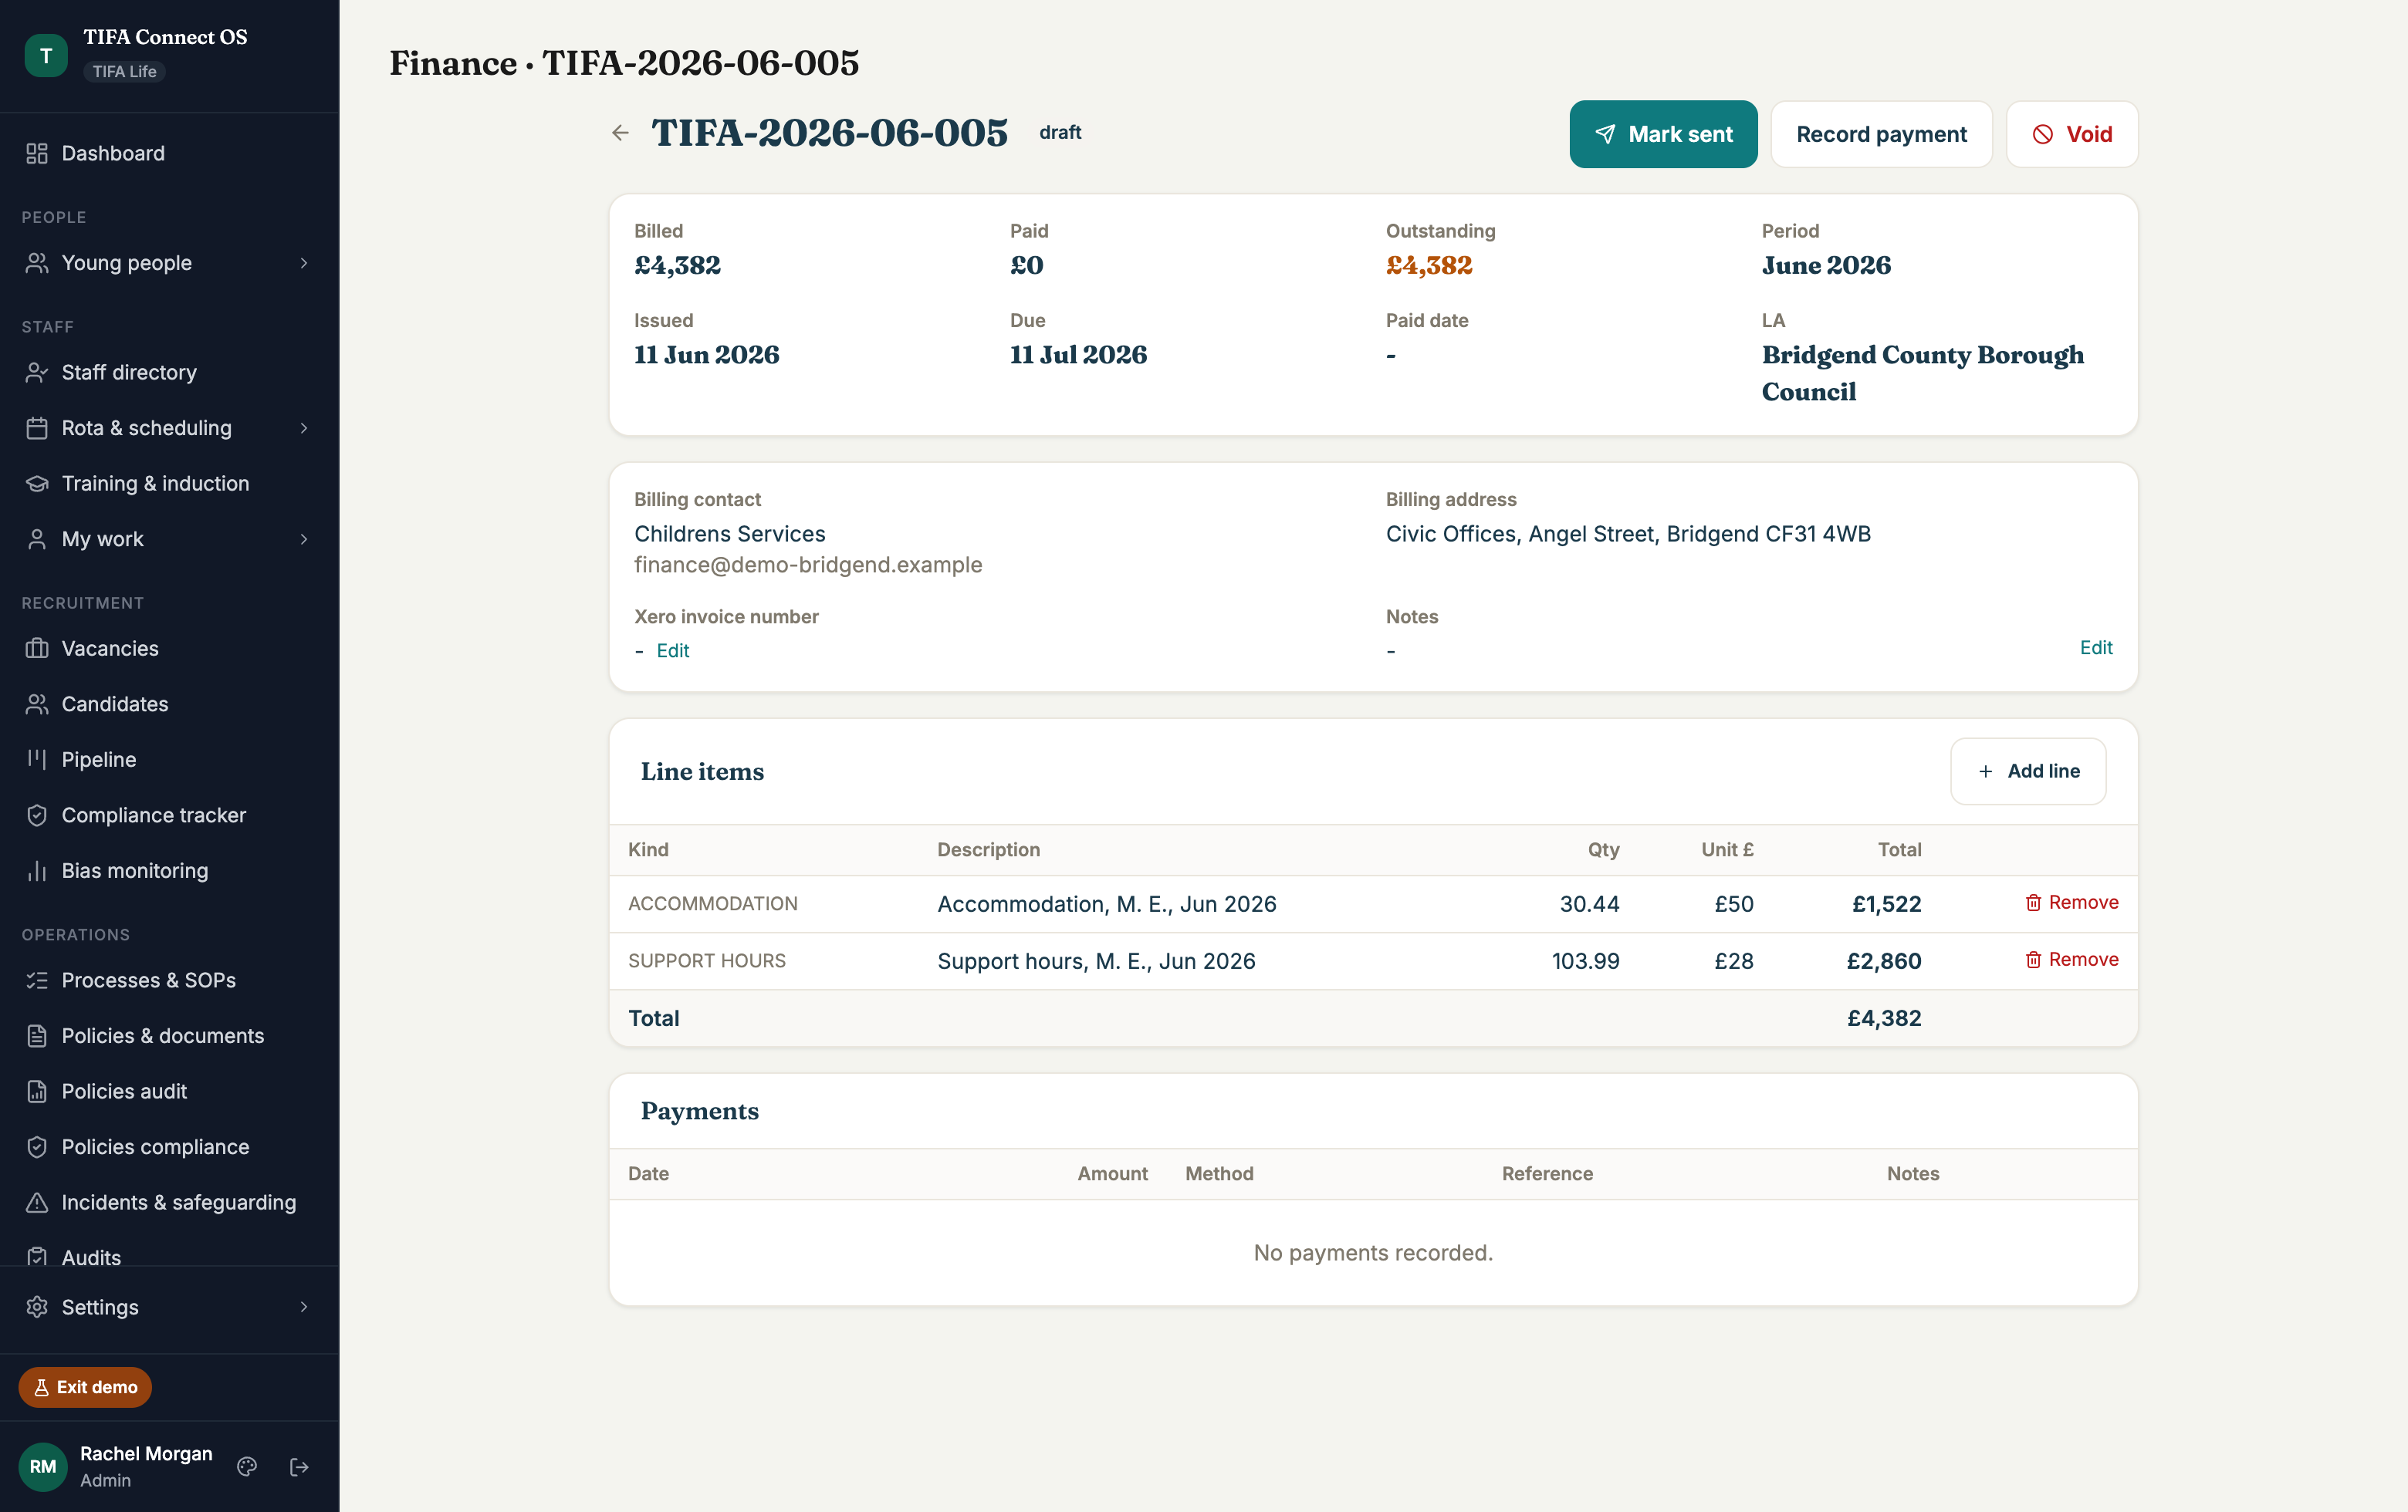Click the Pipeline icon
2408x1512 pixels.
click(x=37, y=760)
